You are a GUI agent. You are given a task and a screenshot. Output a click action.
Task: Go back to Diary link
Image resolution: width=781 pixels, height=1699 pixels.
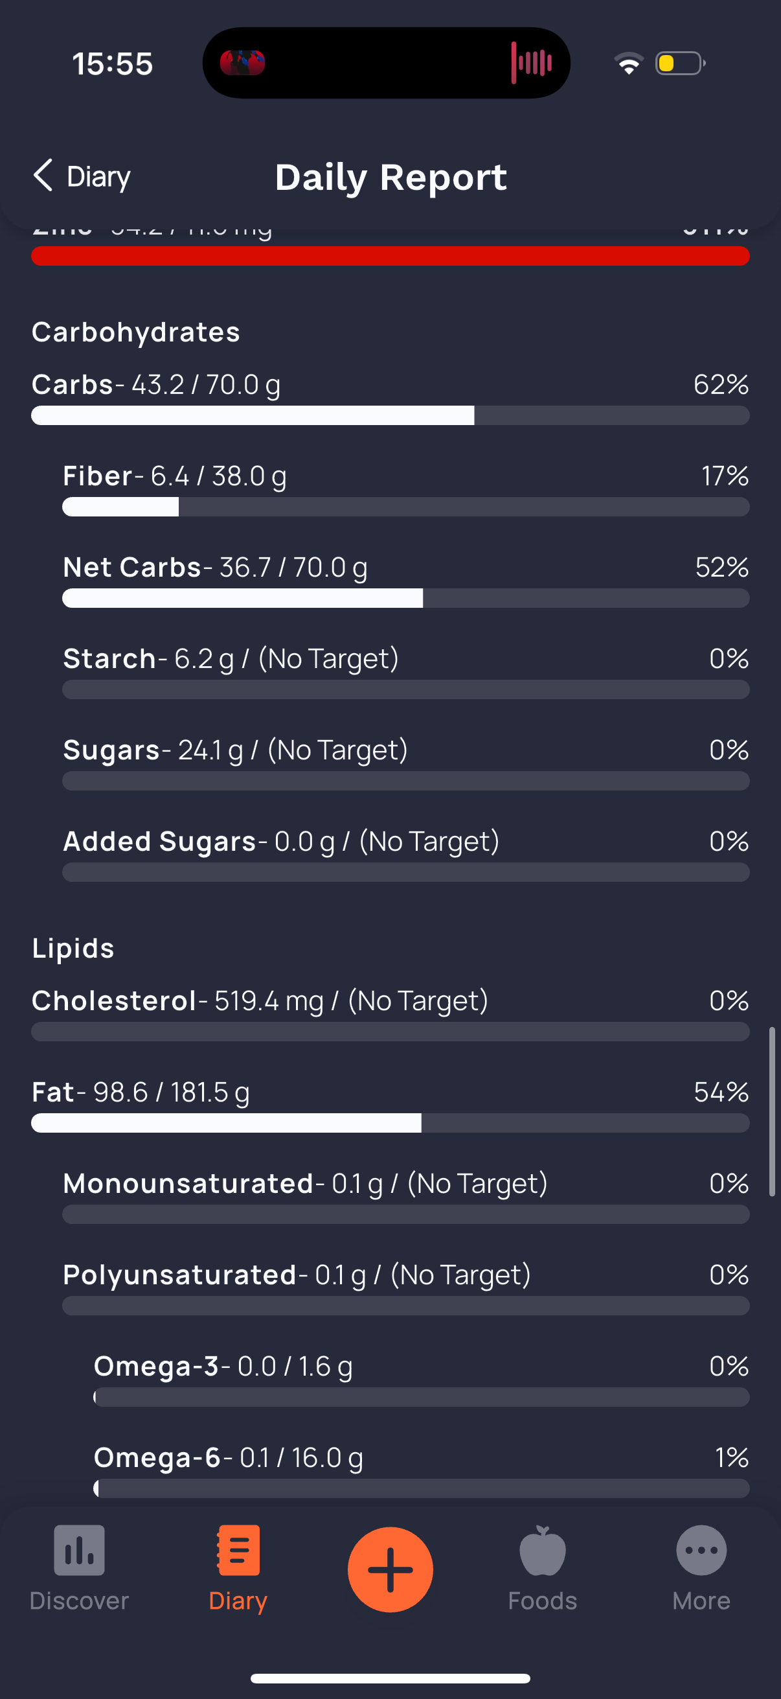98,177
